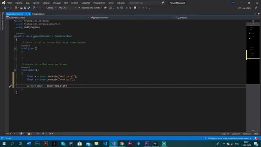Open the Правка menu
The image size is (261, 147).
pos(19,3)
